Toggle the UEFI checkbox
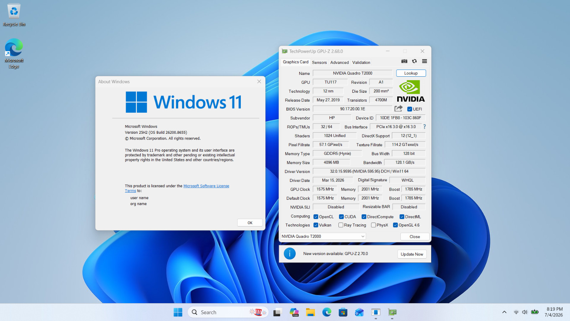 410,109
